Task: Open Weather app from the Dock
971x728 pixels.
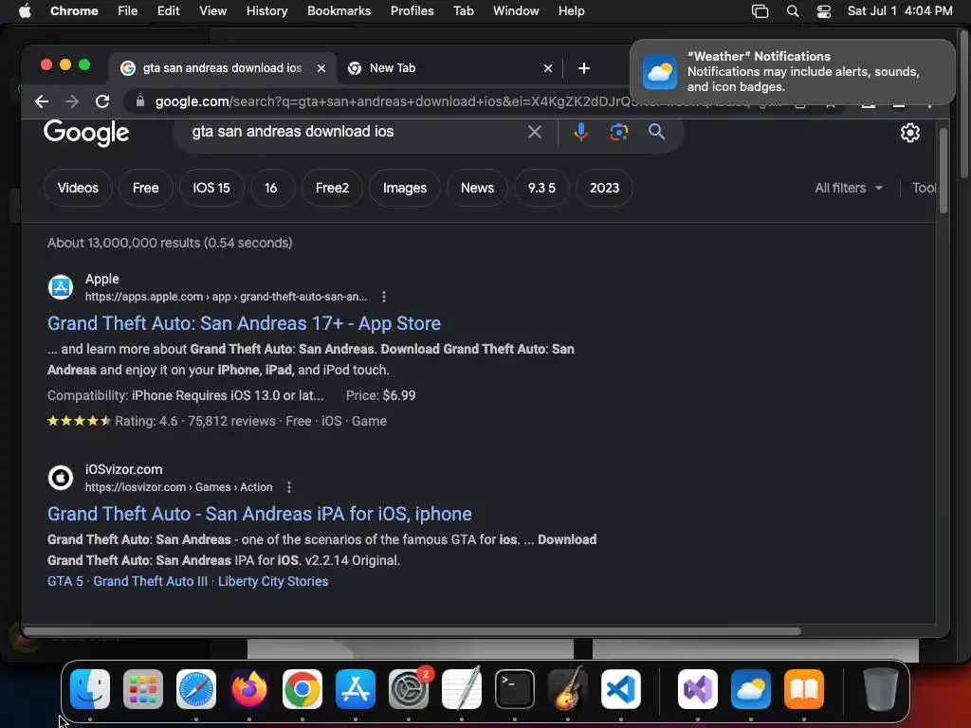Action: pyautogui.click(x=751, y=689)
